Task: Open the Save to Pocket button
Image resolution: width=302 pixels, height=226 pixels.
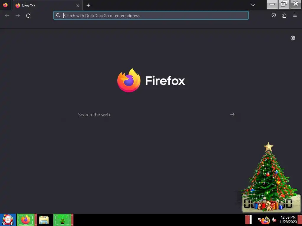Action: tap(273, 15)
